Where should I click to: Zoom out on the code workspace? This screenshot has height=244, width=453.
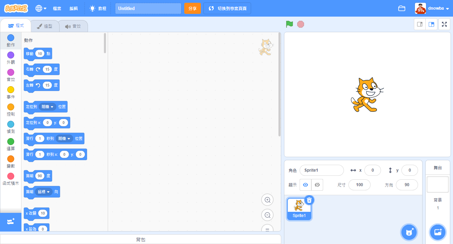tap(267, 215)
